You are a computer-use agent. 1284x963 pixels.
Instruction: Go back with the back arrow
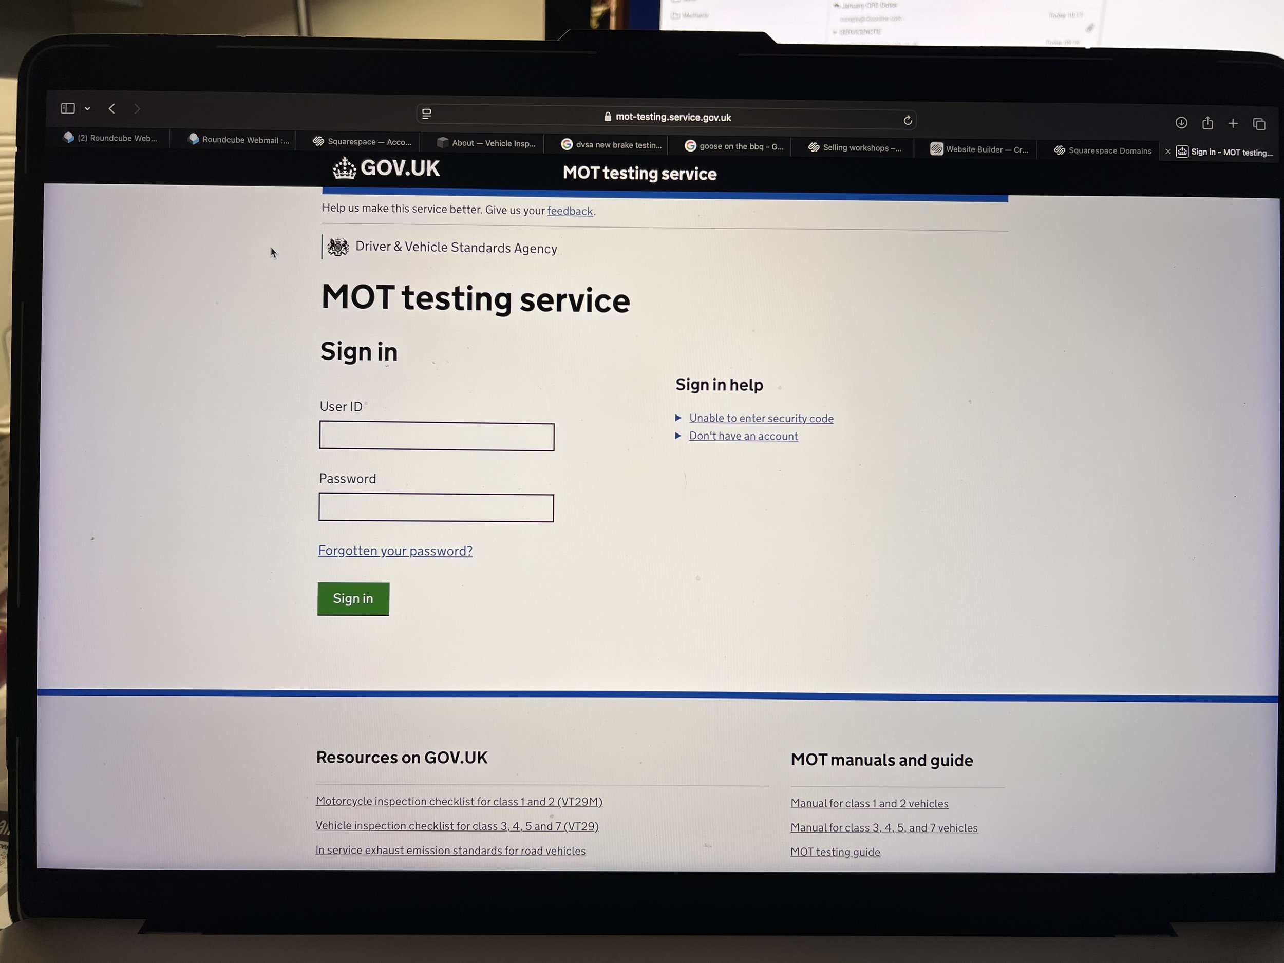(112, 108)
